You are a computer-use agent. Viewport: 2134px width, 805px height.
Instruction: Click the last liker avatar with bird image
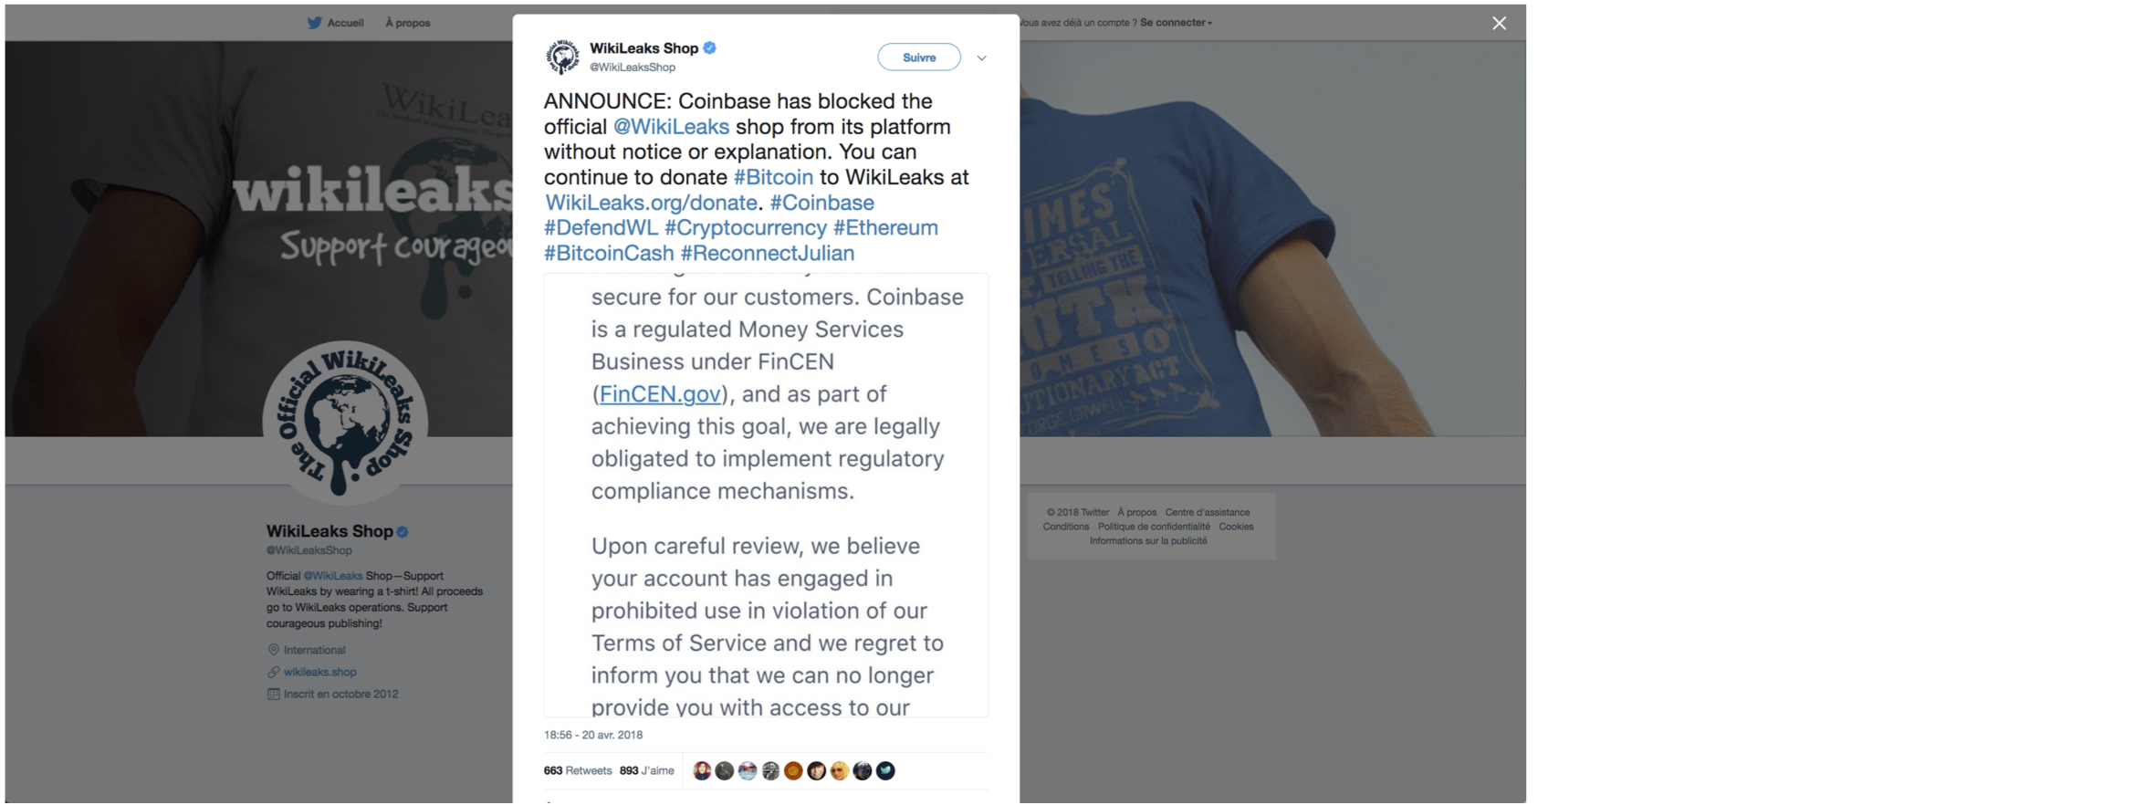pyautogui.click(x=885, y=771)
